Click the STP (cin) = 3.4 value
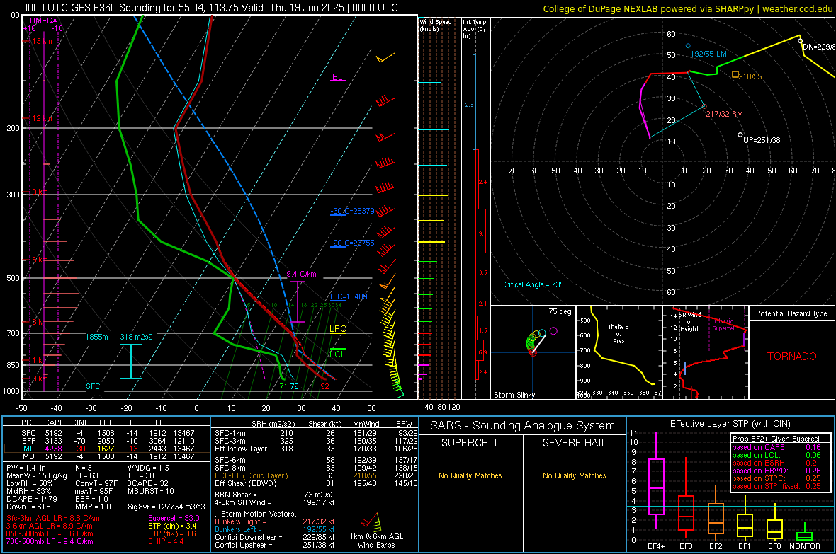Screen dimensions: 836x554 [x=172, y=526]
